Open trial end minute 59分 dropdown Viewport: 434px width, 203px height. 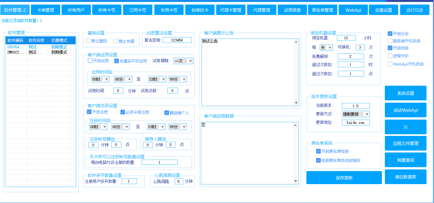pos(178,79)
